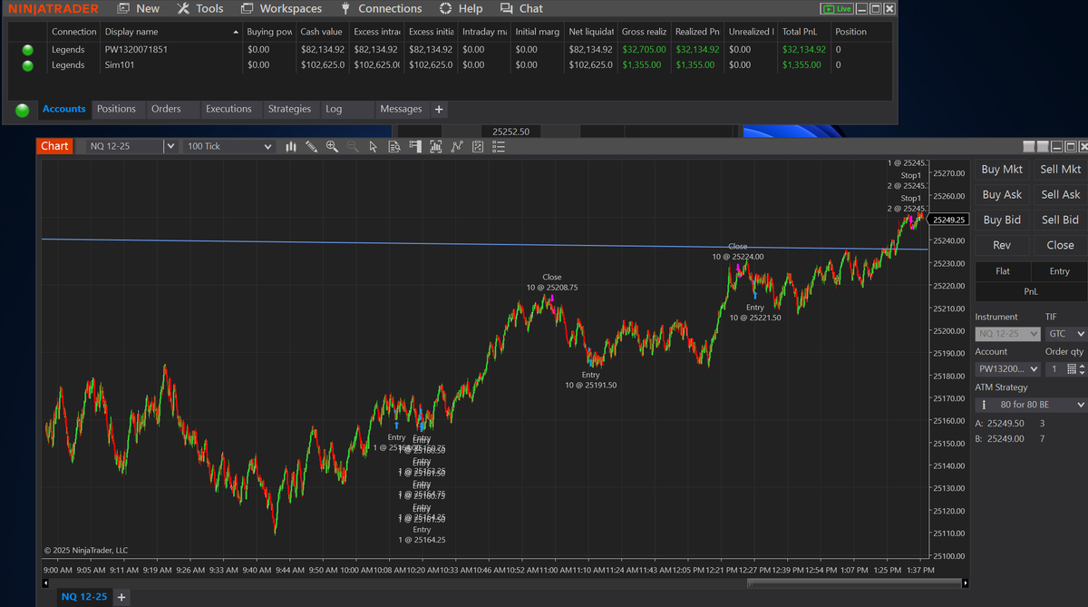Image resolution: width=1088 pixels, height=607 pixels.
Task: Click connection status circle beside Accounts tab
Action: click(x=22, y=110)
